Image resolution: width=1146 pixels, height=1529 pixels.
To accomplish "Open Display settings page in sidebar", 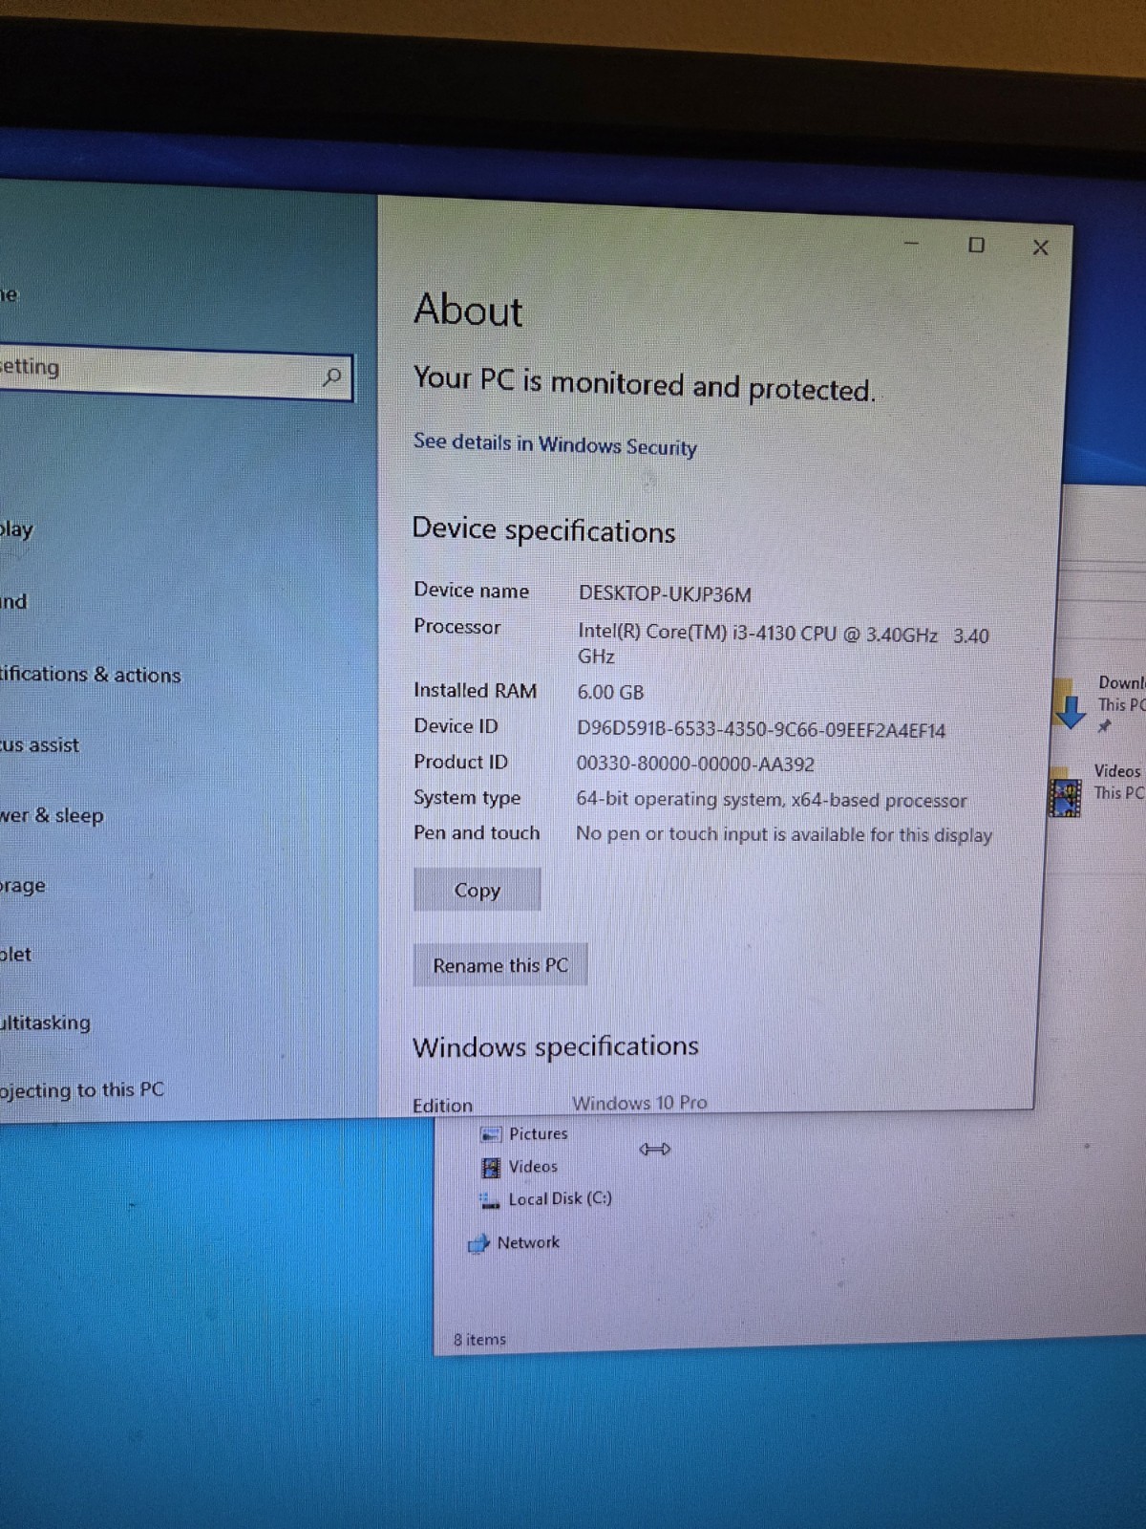I will 16,528.
